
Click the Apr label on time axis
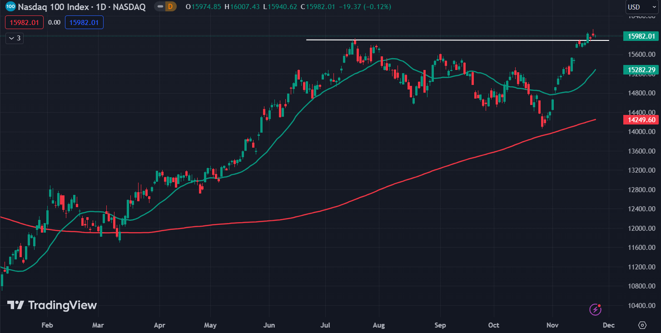[x=159, y=325]
